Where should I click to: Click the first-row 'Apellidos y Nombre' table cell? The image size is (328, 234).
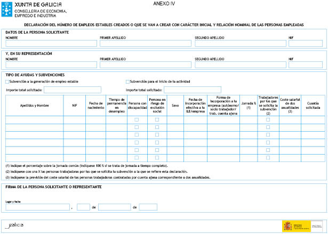[34, 120]
